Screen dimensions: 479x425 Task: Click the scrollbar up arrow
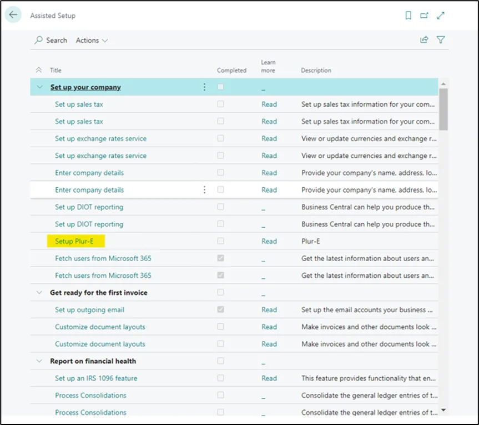tap(443, 83)
